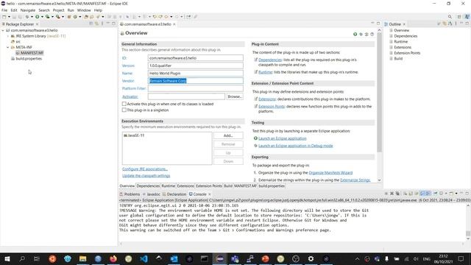Viewport: 471px width, 265px height.
Task: Maximize the Outline view
Action: 467,24
